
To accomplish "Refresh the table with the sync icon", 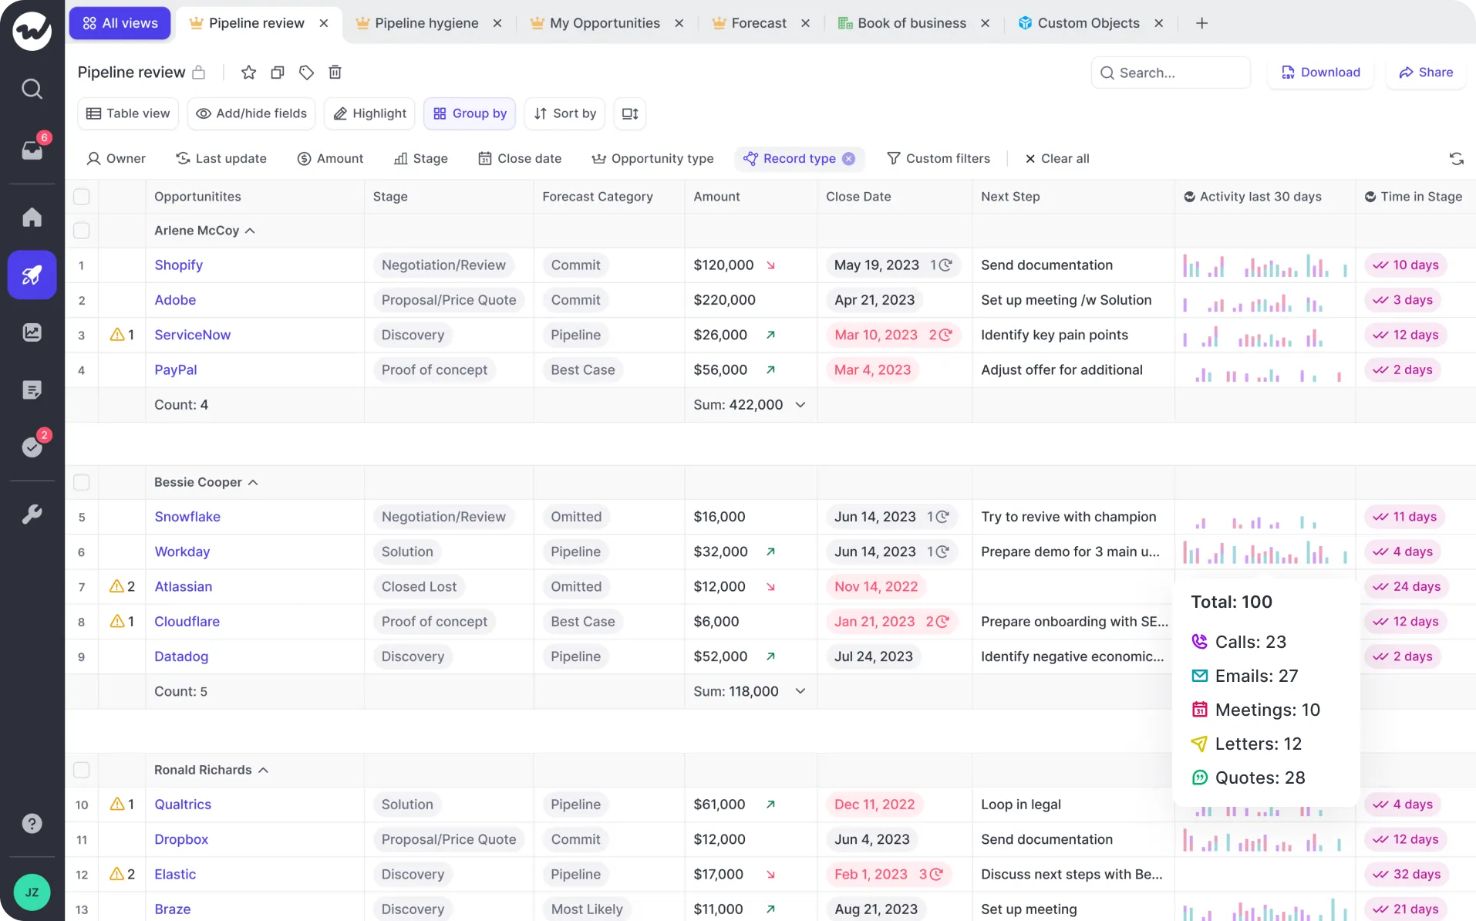I will 1457,158.
